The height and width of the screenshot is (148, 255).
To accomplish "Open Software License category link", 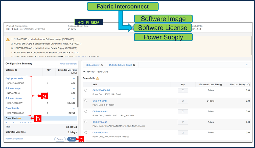I will coord(14,98).
